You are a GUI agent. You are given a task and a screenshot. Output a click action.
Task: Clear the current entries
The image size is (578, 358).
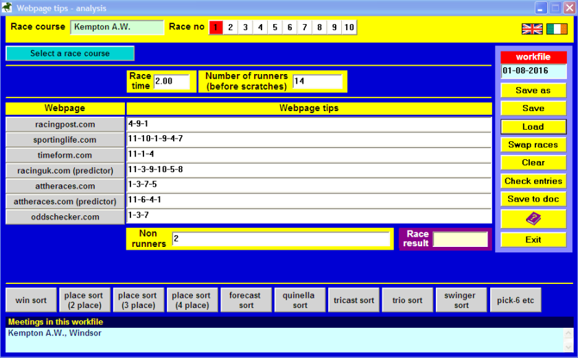pyautogui.click(x=533, y=163)
